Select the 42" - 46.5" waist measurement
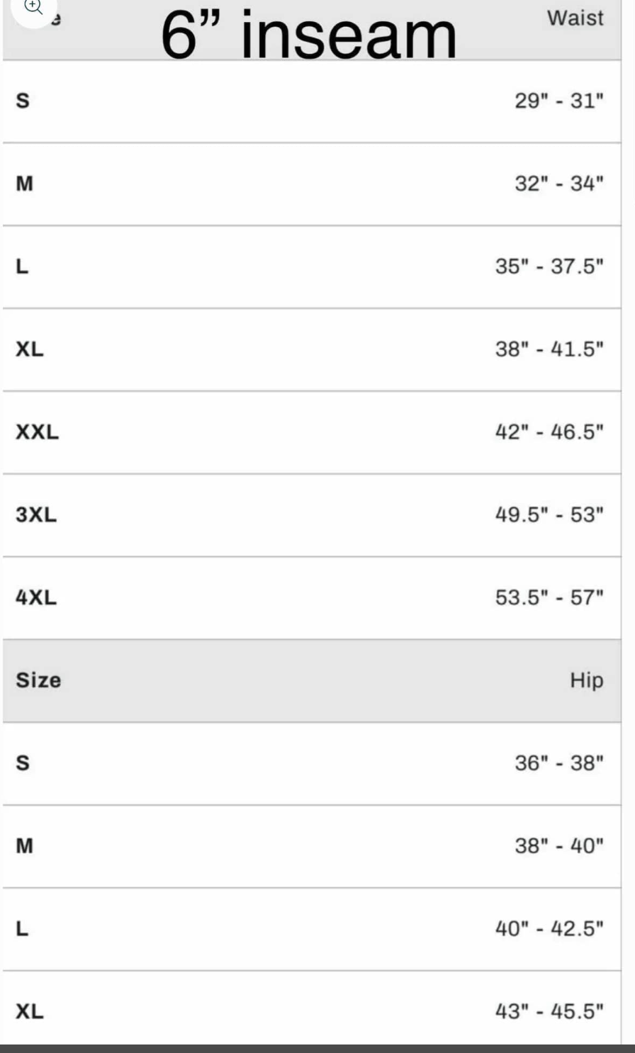Viewport: 635px width, 1053px height. (549, 432)
